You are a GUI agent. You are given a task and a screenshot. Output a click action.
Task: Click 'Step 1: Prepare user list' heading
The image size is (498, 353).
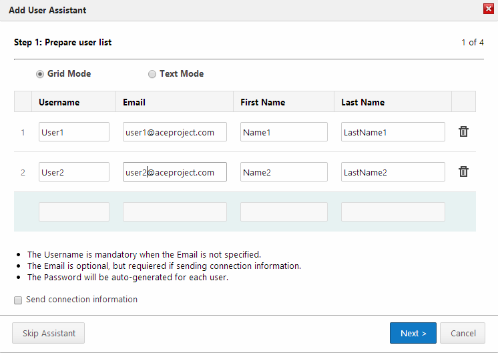coord(63,42)
